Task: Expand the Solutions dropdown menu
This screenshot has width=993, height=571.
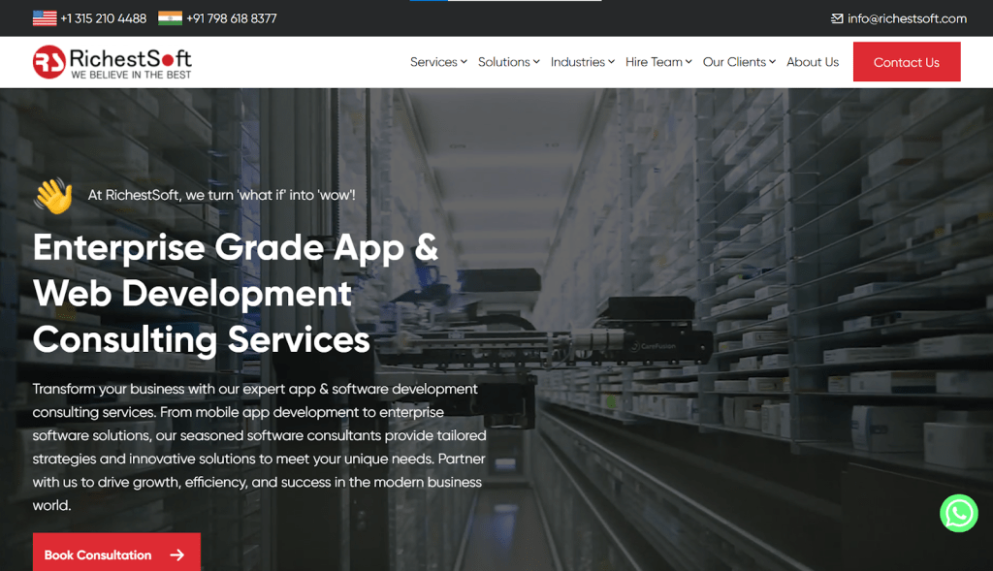Action: point(510,62)
